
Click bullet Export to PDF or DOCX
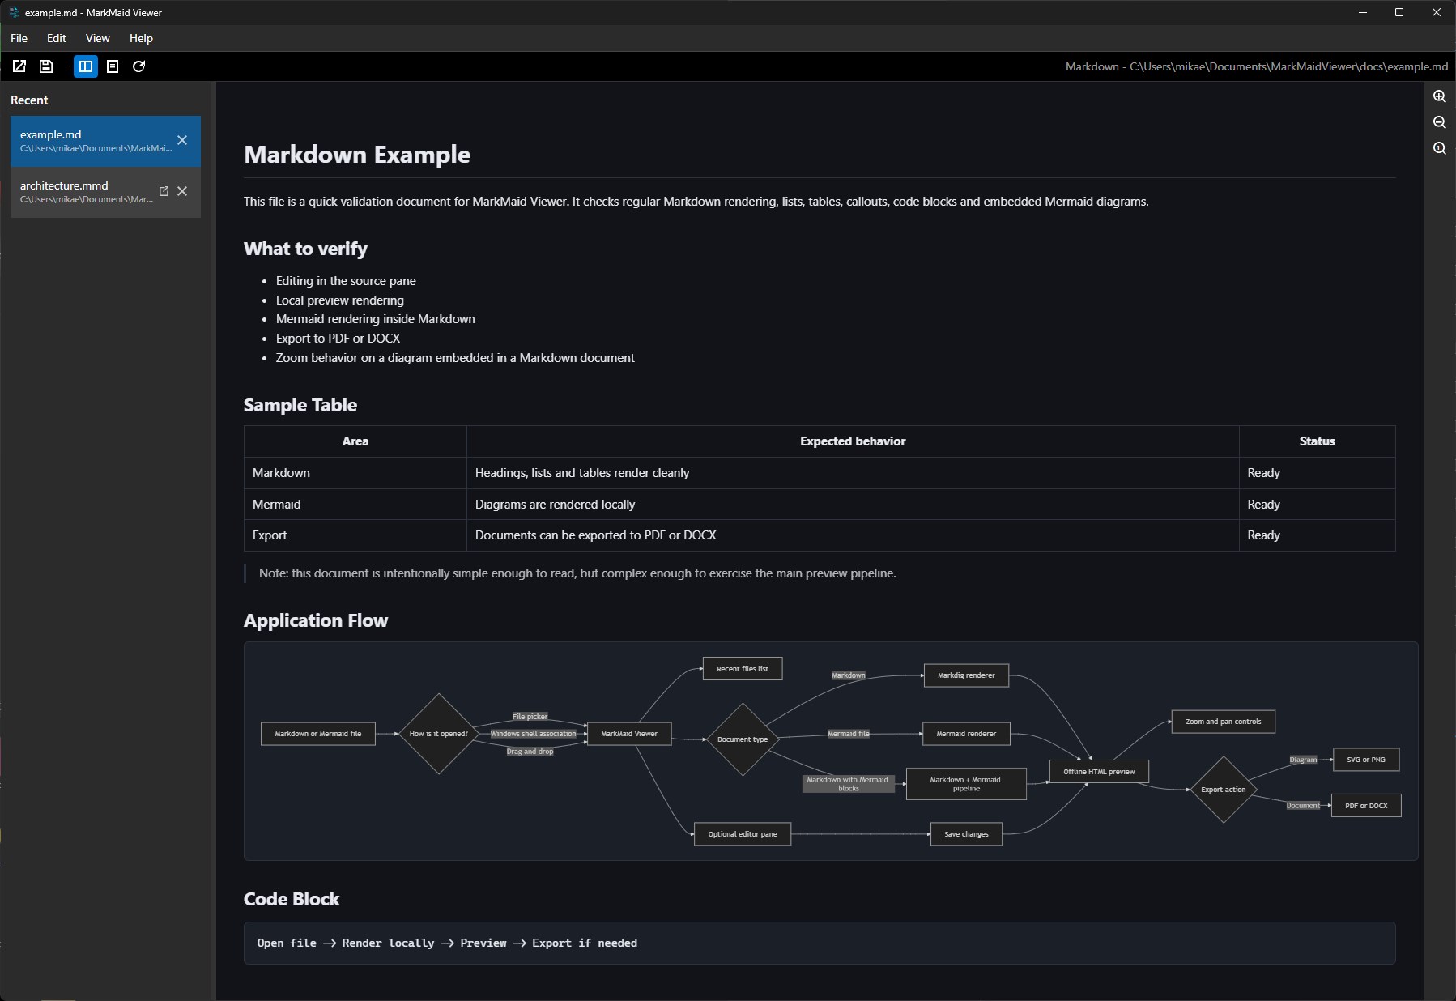point(338,339)
